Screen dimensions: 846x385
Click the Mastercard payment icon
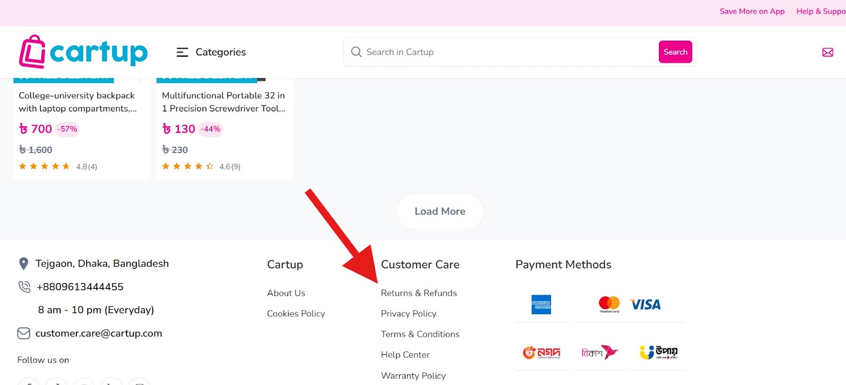point(609,304)
